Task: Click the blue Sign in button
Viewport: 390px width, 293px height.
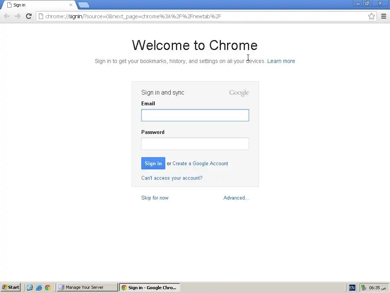Action: click(153, 163)
